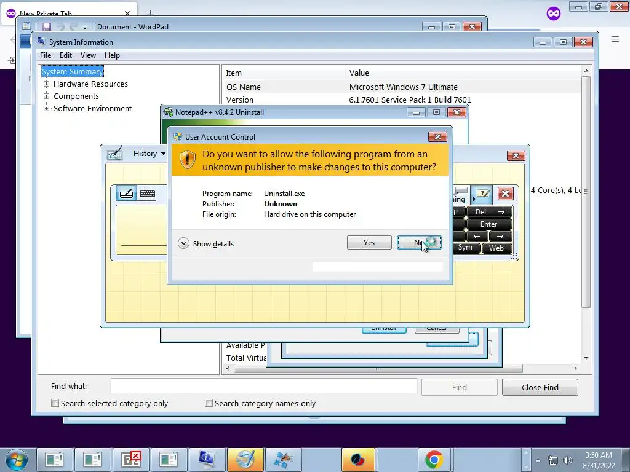Open the 7-Zip taskbar icon with red X

pyautogui.click(x=131, y=460)
